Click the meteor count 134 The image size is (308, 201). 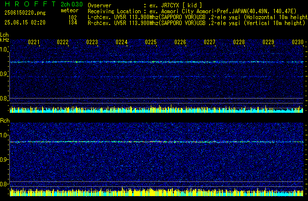(72, 23)
